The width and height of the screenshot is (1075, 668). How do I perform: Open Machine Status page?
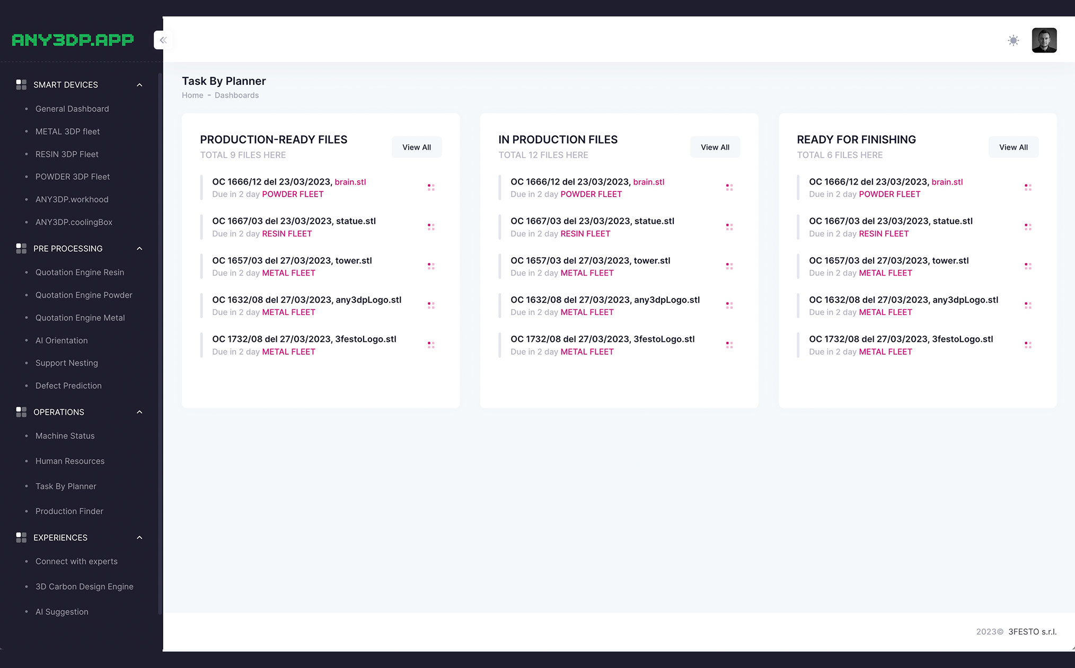click(65, 436)
